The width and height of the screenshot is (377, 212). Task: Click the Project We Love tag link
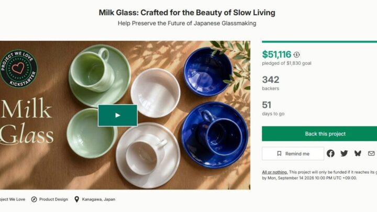click(13, 199)
